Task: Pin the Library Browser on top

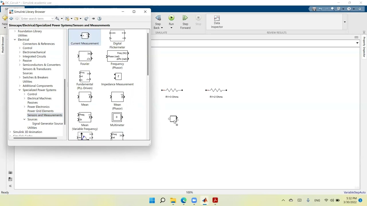Action: (93, 19)
